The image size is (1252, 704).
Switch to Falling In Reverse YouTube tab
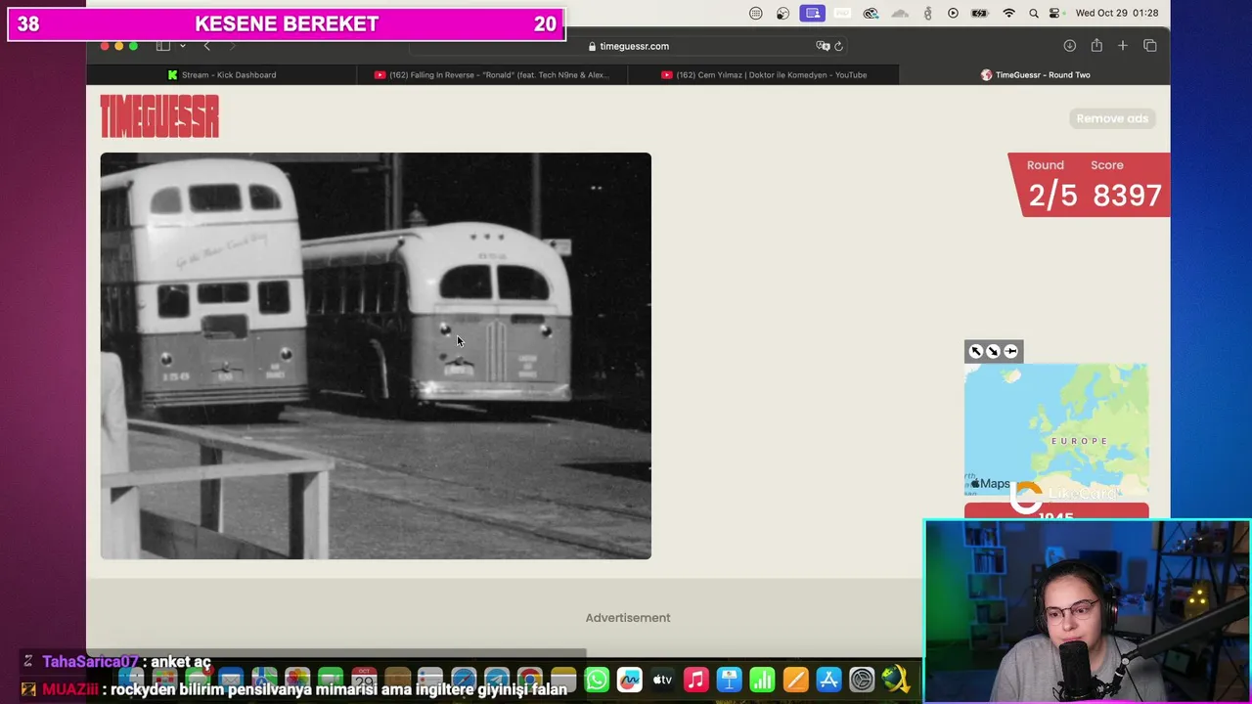[x=492, y=74]
